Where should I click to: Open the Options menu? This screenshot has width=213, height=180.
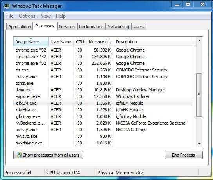27,16
